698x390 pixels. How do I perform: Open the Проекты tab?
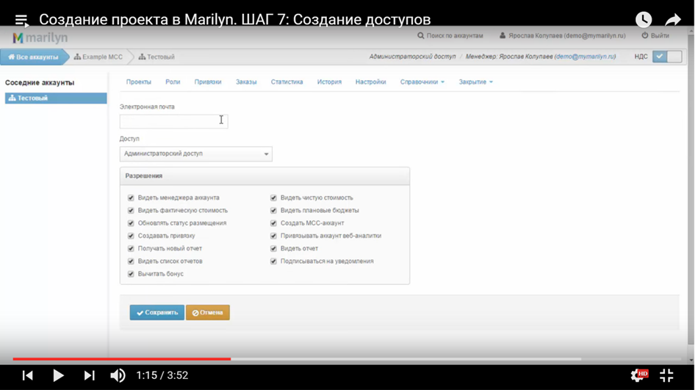click(138, 82)
